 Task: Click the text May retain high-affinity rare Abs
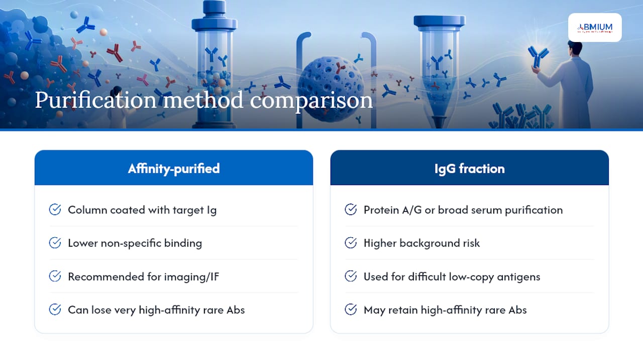445,310
